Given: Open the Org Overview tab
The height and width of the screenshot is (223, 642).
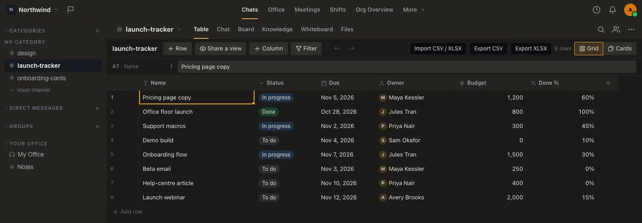Looking at the screenshot, I should (374, 10).
